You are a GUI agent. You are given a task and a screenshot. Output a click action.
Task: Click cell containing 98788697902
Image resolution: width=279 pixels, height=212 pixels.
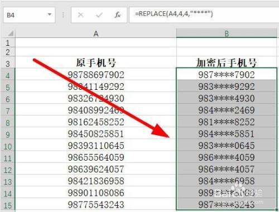(x=96, y=75)
